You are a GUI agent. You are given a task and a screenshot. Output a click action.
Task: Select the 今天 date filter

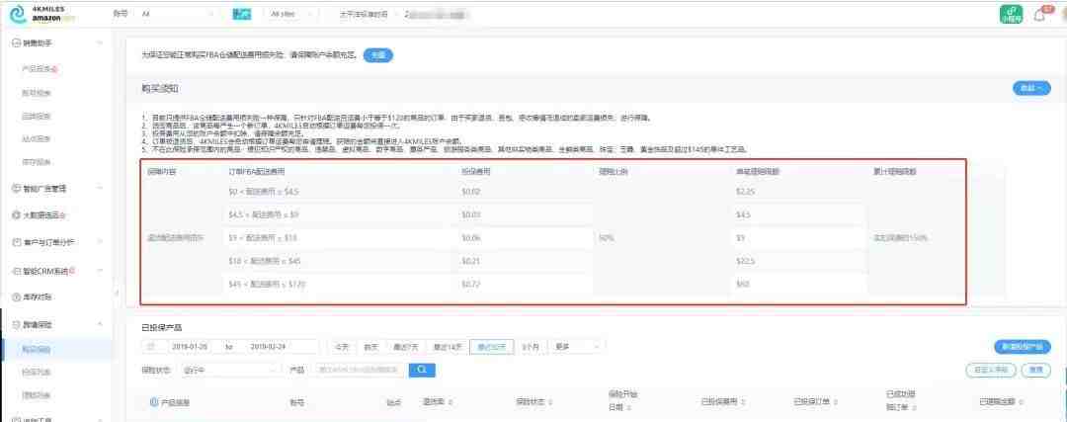[x=342, y=347]
